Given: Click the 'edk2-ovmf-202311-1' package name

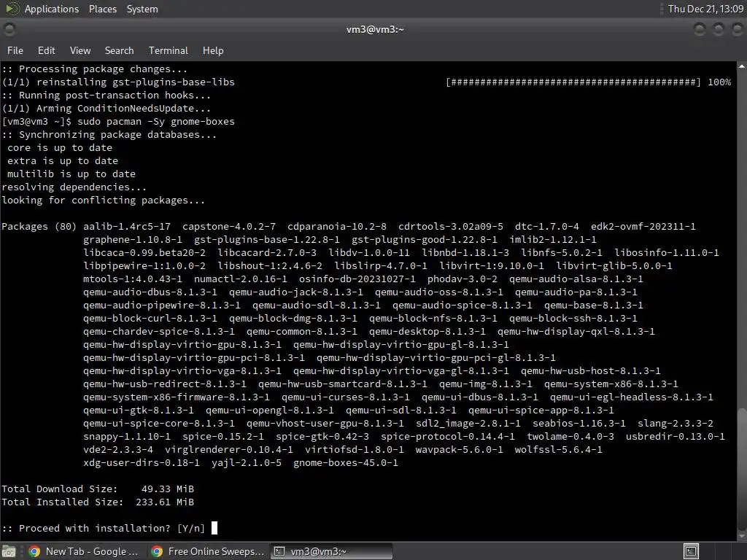Looking at the screenshot, I should tap(643, 227).
